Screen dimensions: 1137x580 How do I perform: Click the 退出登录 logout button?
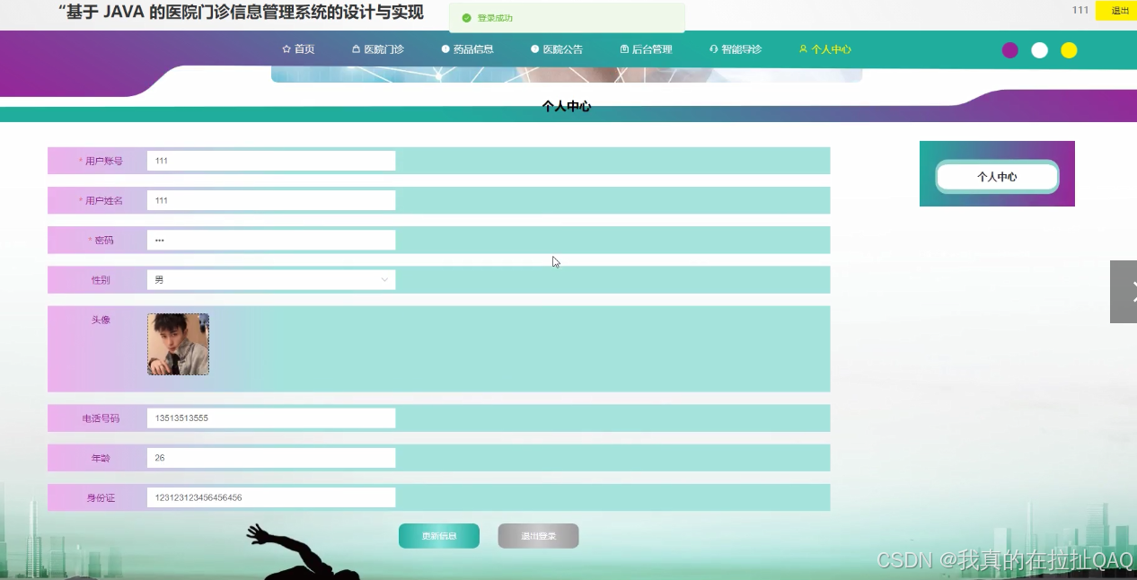538,535
